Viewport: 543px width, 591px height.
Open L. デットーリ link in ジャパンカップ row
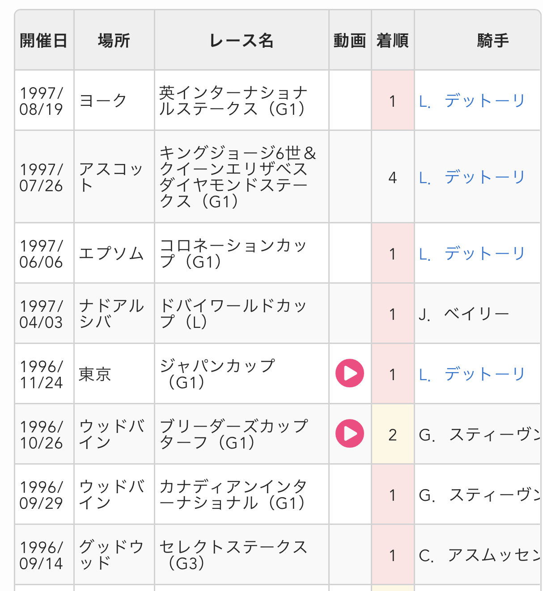(x=471, y=374)
